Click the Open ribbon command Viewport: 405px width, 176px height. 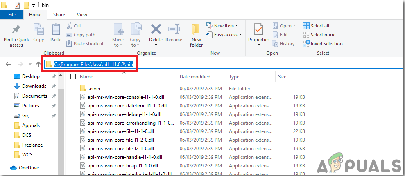pos(284,26)
